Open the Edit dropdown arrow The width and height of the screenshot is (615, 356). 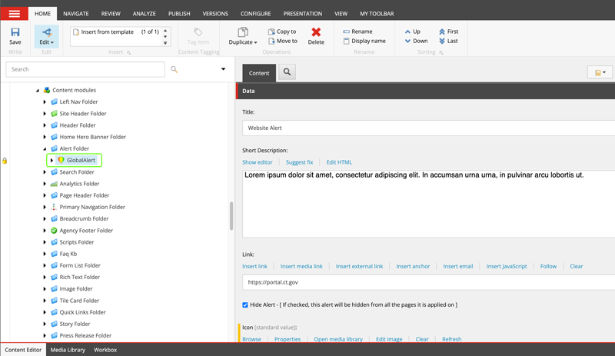click(52, 42)
